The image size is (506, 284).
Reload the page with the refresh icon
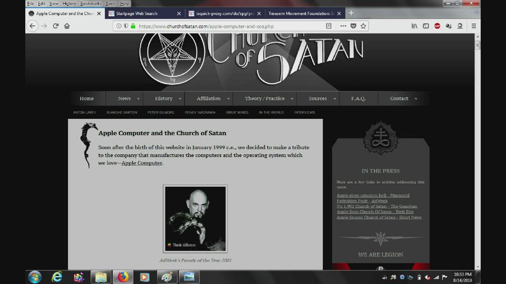(x=55, y=26)
